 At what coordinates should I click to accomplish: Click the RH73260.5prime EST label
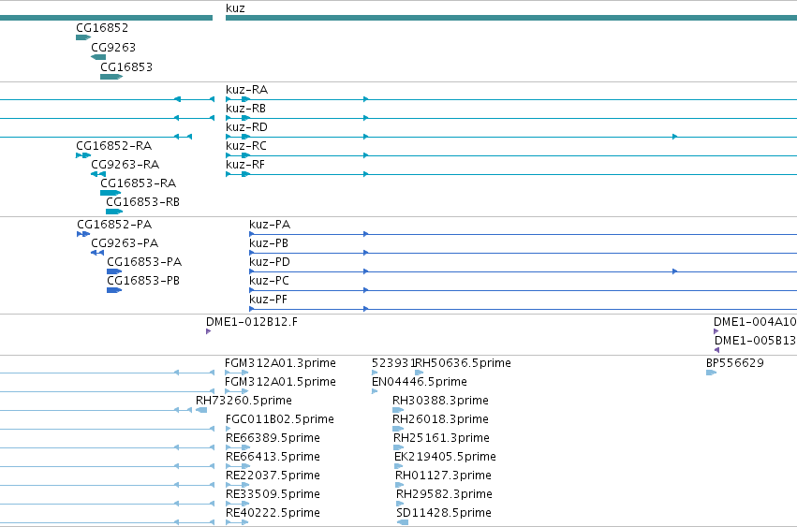click(x=244, y=401)
